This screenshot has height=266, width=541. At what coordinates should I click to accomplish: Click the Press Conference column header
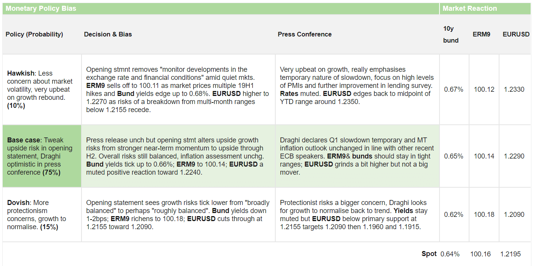(x=305, y=34)
